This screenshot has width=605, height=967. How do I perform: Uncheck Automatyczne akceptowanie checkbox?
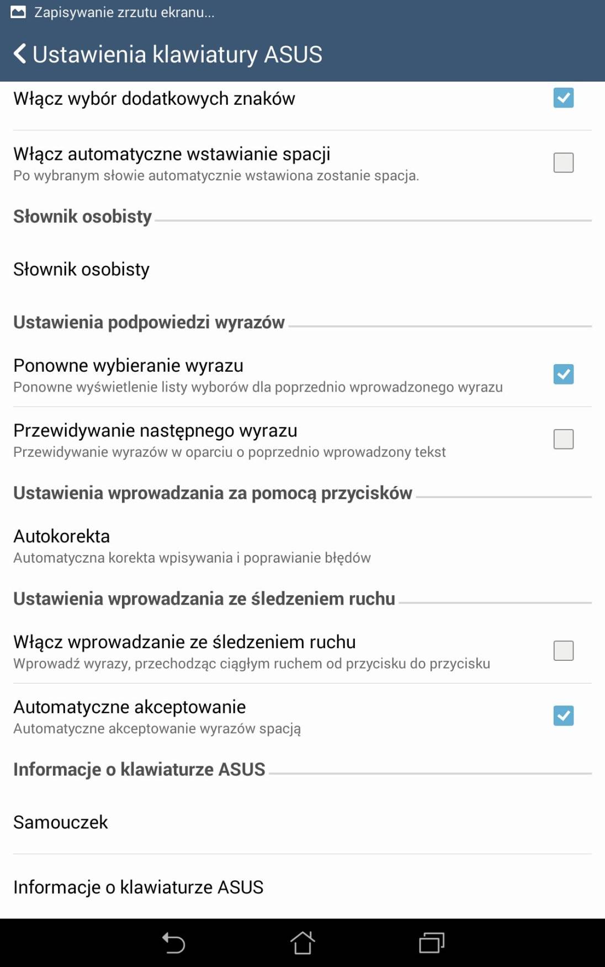(563, 715)
